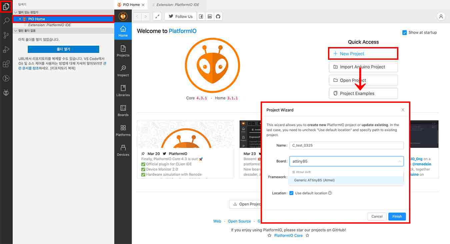Click Import Arduino Project button

[363, 67]
